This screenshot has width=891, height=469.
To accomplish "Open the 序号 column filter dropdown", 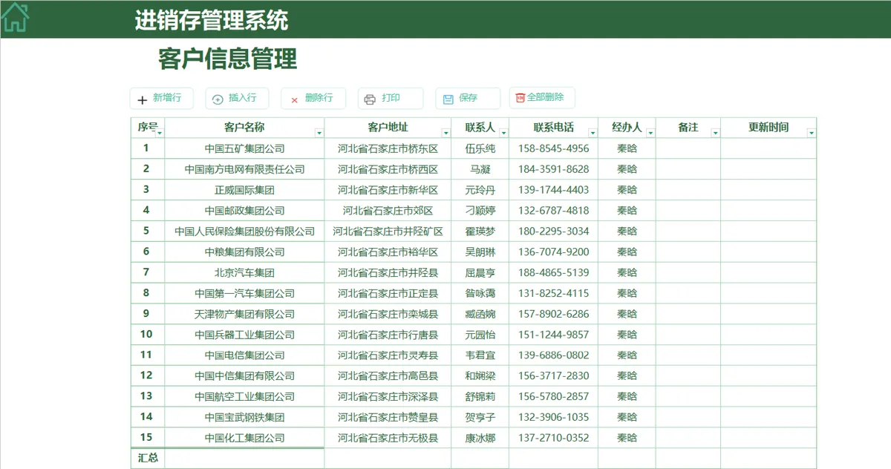I will (x=160, y=133).
